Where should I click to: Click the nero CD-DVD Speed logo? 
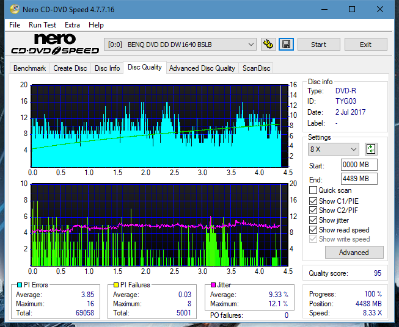(55, 44)
